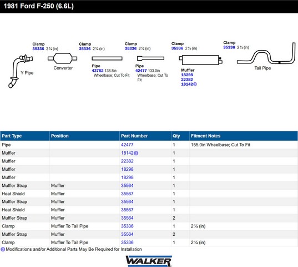Click the Walker logo

click(x=149, y=261)
